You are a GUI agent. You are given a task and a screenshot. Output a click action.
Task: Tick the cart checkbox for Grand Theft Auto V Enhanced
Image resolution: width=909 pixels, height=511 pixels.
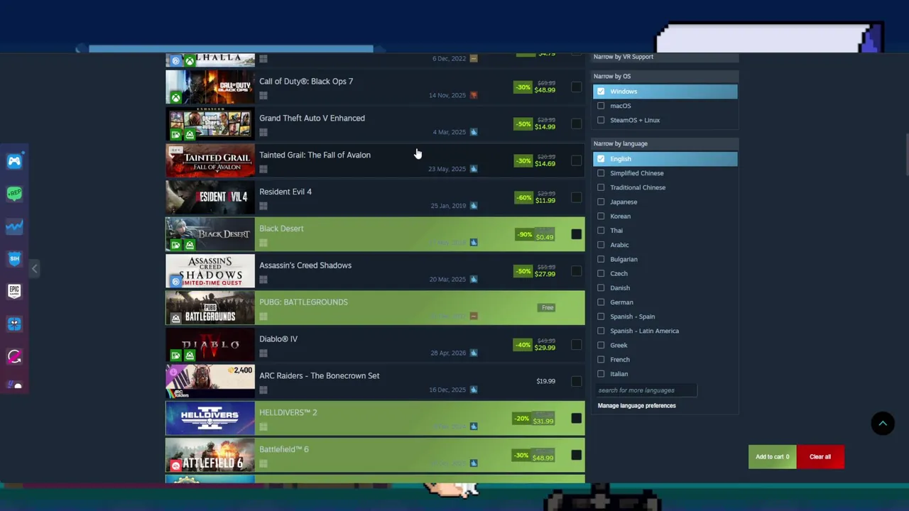(x=577, y=123)
